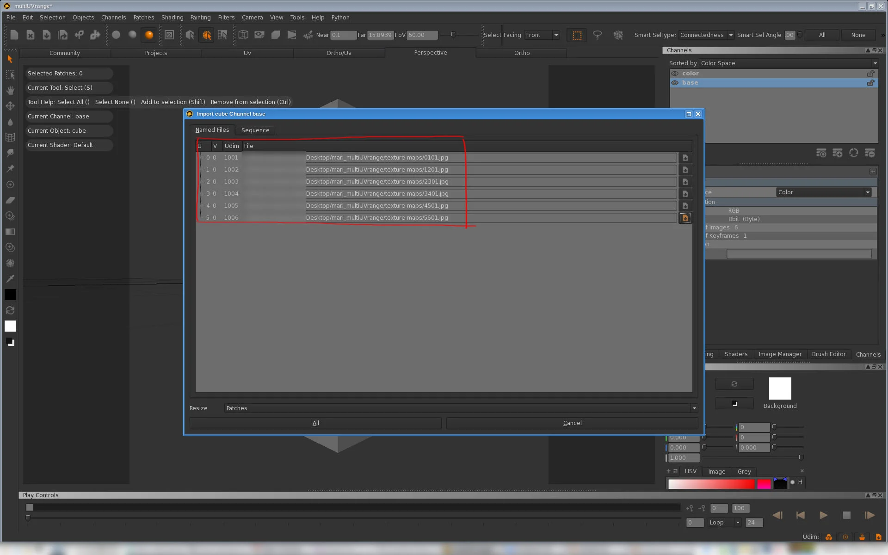Select the droplet Blur tool
Screen dimensions: 888x555
(x=10, y=122)
